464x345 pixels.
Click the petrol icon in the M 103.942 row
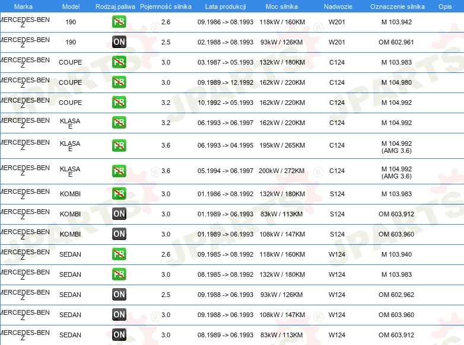pos(119,22)
